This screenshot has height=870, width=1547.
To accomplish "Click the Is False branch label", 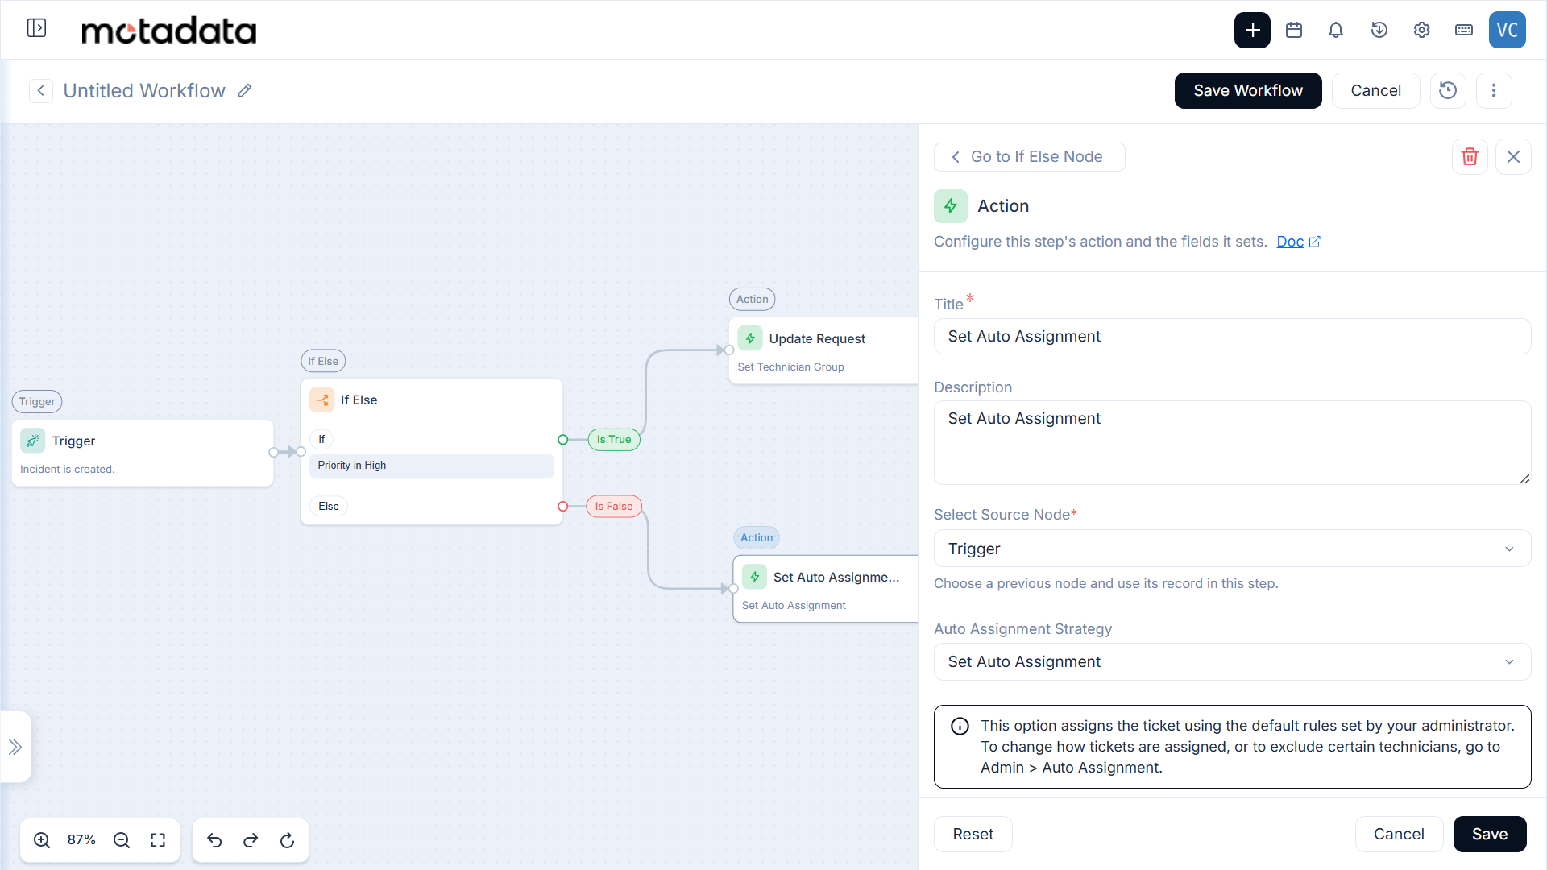I will (x=614, y=506).
